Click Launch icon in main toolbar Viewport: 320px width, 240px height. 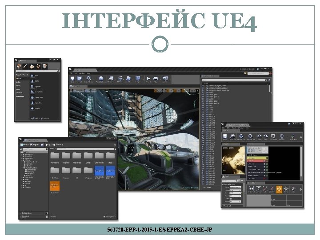pyautogui.click(x=165, y=79)
